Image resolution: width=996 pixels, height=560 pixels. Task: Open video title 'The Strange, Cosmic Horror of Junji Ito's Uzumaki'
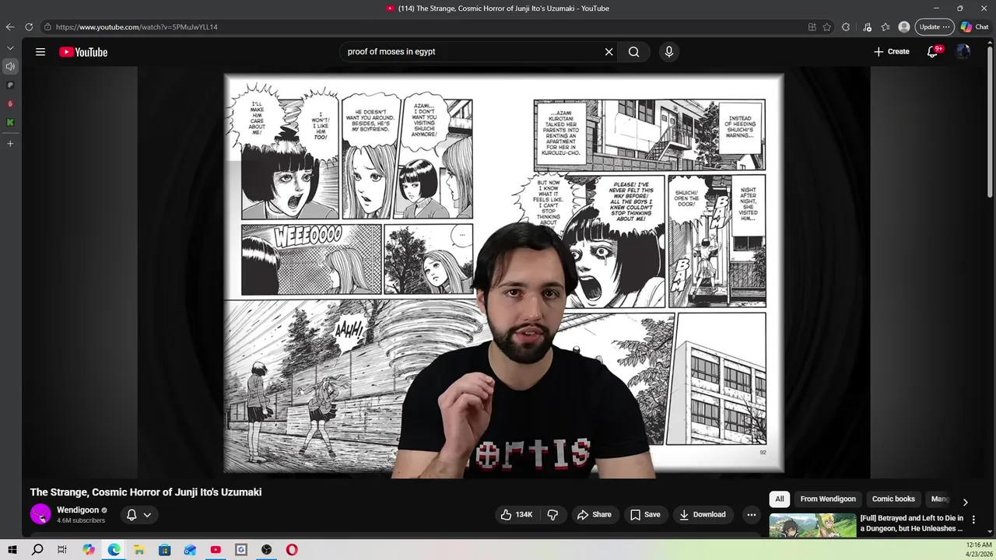pos(146,492)
